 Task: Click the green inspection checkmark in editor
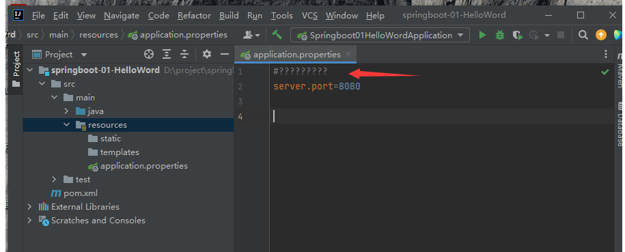click(x=605, y=72)
